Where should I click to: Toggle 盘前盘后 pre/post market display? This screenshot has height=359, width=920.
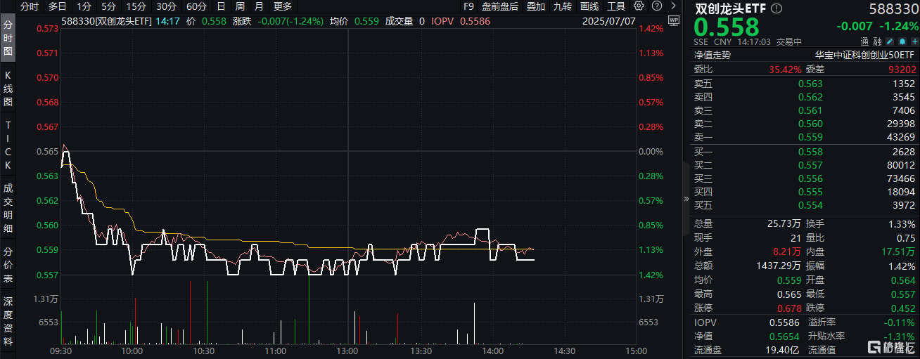[500, 6]
